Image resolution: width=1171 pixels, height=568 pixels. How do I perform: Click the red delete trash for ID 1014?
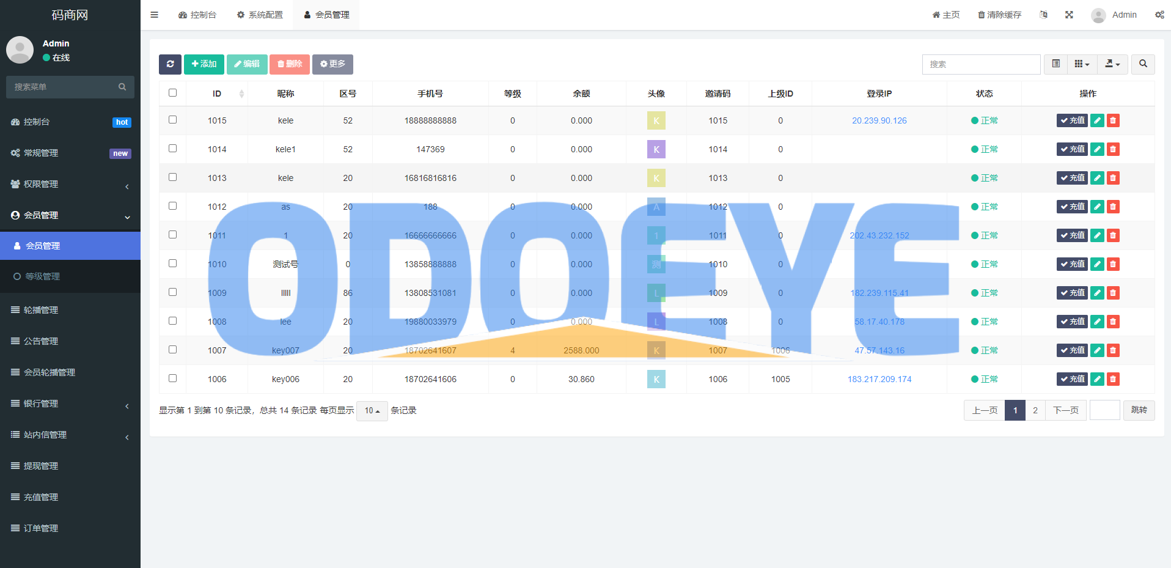[1113, 149]
